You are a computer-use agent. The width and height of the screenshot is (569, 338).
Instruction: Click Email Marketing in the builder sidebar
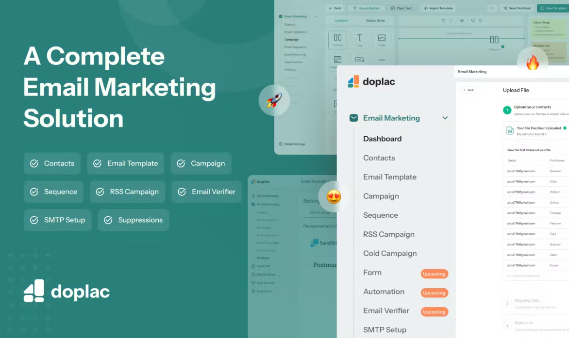293,16
